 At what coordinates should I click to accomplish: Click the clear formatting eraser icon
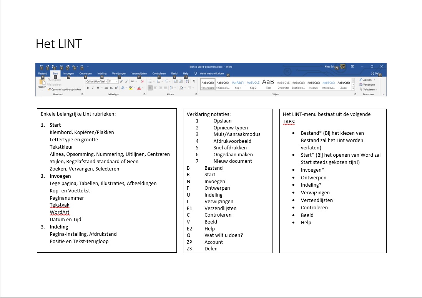coord(142,81)
